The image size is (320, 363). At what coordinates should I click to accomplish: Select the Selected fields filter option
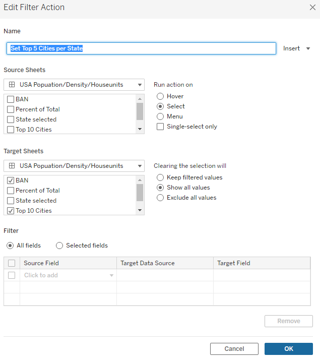[x=59, y=246]
